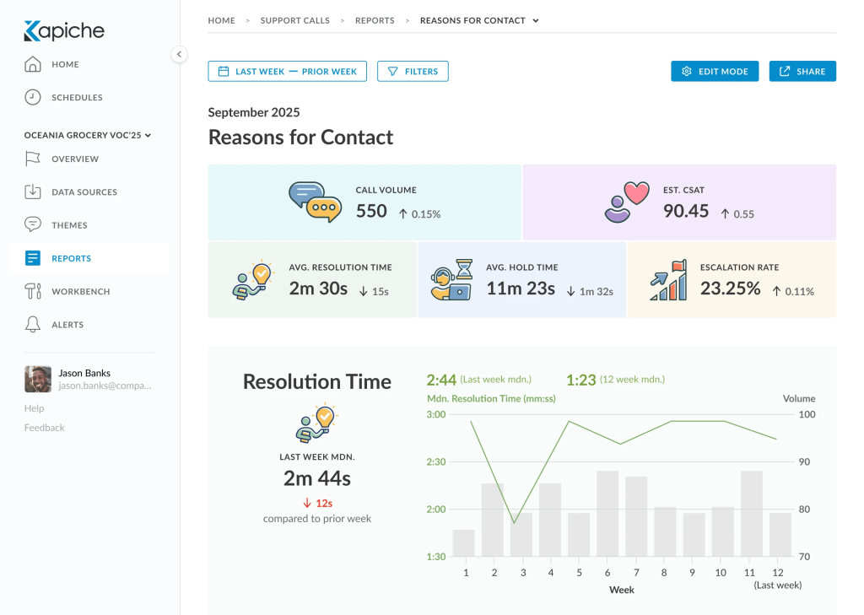Click the Support Calls breadcrumb link

click(x=294, y=20)
